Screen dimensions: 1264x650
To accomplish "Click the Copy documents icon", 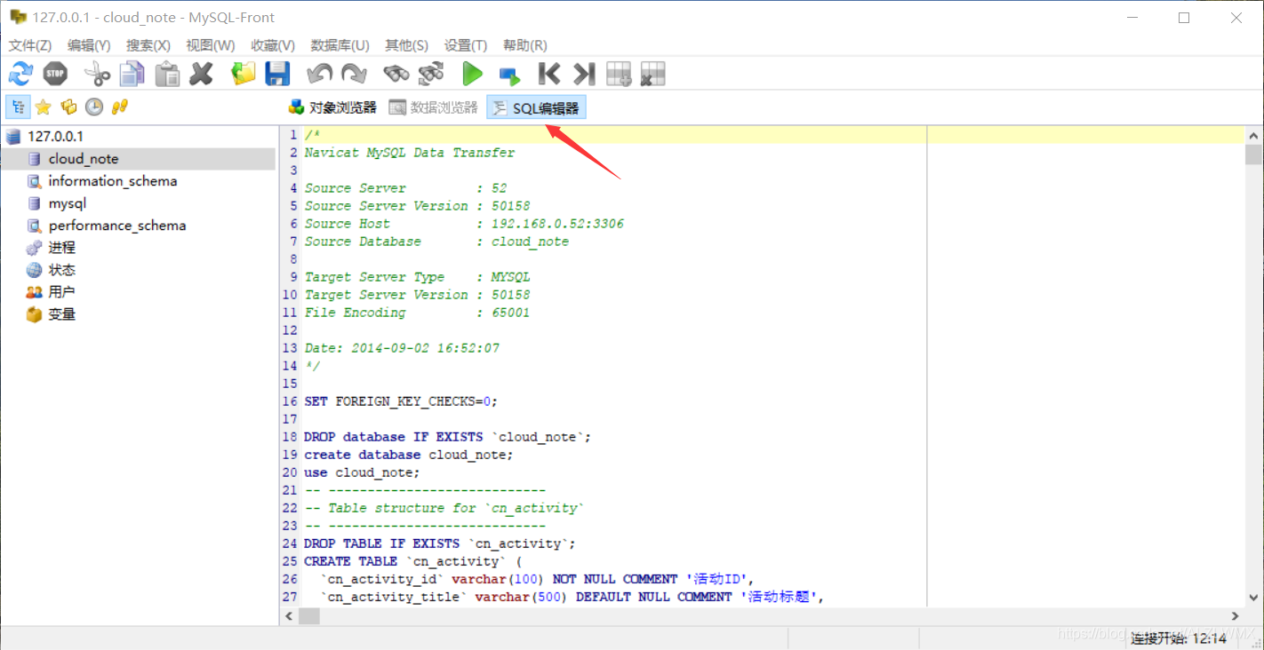I will 132,74.
